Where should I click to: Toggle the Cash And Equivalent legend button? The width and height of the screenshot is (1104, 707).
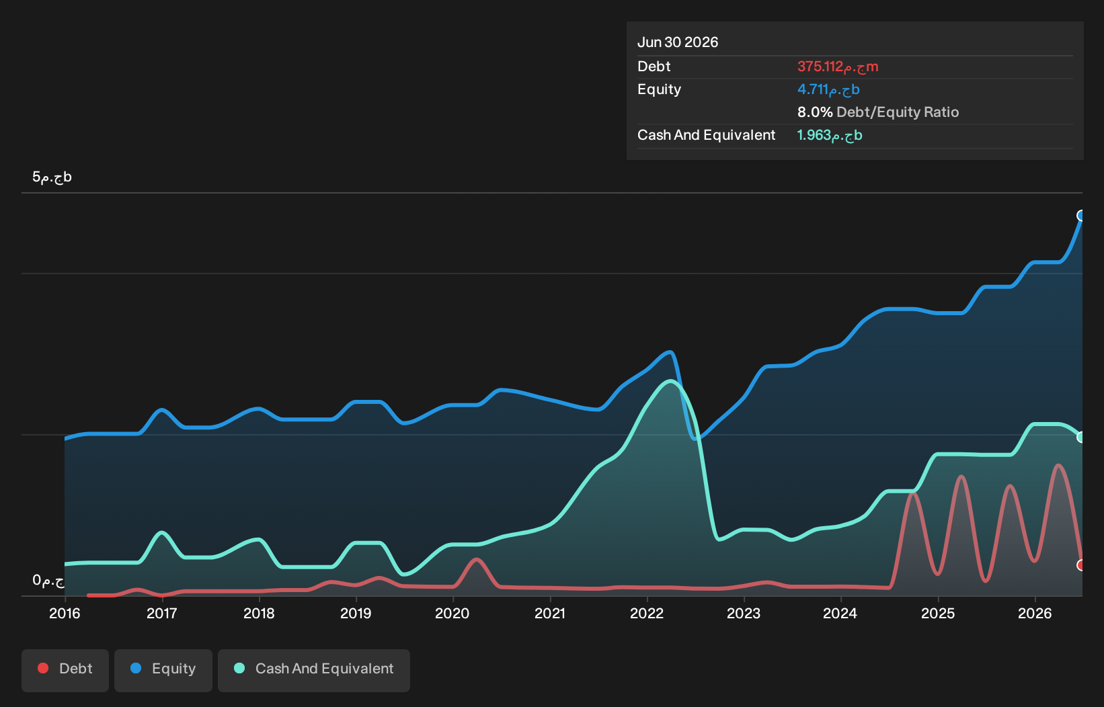(314, 670)
